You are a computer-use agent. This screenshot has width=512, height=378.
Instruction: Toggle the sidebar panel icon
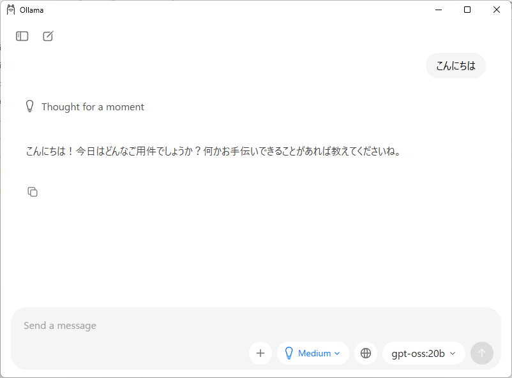click(x=22, y=36)
